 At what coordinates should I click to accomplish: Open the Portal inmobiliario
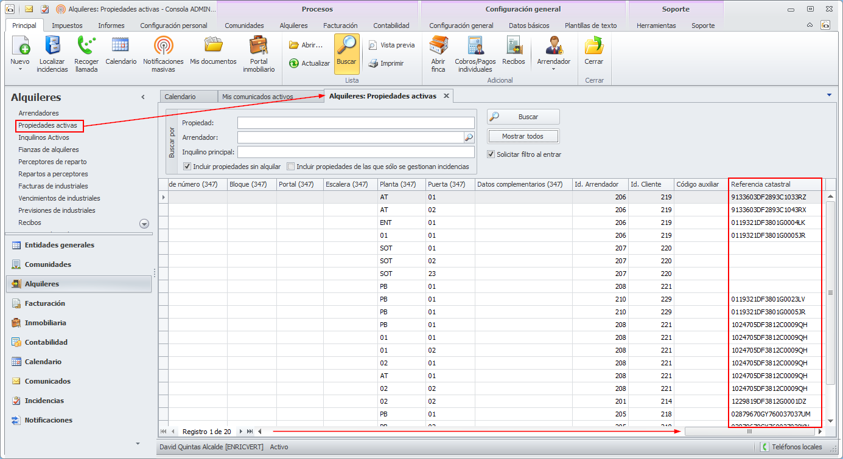259,46
